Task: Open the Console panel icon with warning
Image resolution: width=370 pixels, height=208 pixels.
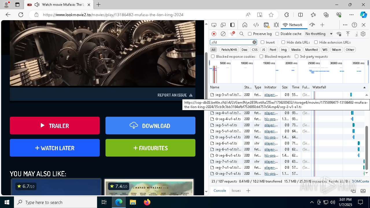Action: (x=267, y=25)
